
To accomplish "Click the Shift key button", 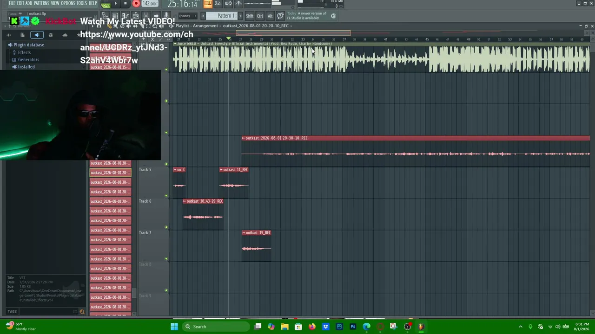I will pyautogui.click(x=250, y=16).
